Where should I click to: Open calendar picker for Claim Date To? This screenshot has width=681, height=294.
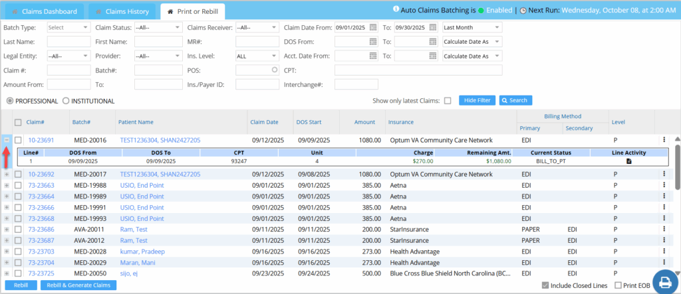432,27
